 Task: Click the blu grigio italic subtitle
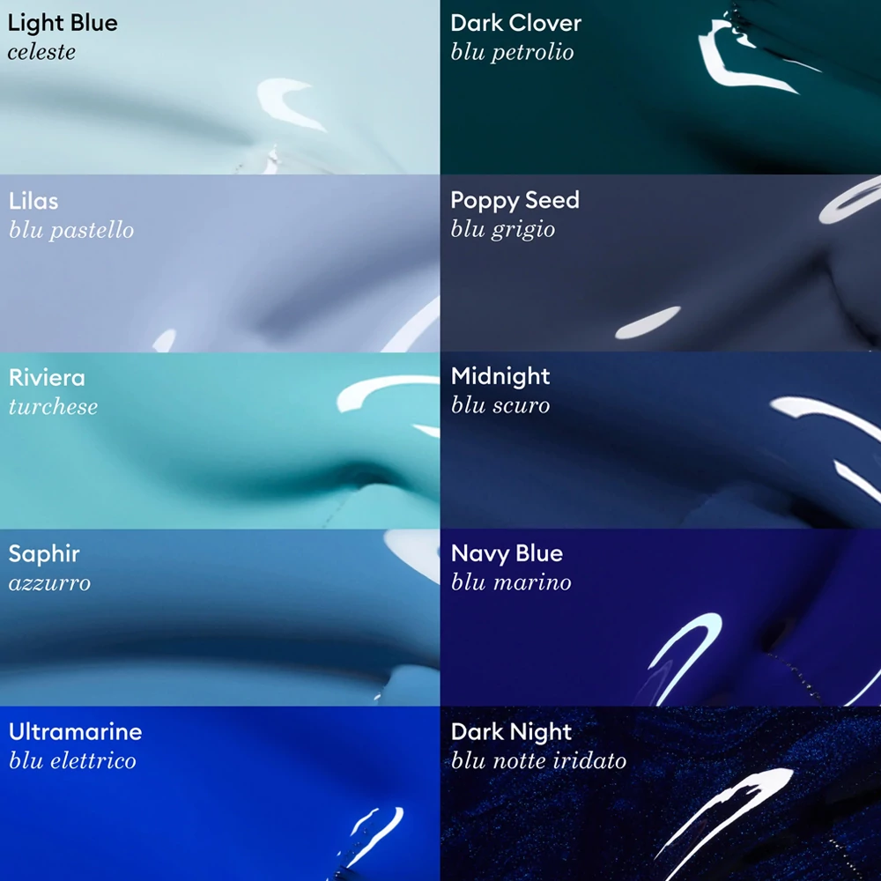[503, 230]
